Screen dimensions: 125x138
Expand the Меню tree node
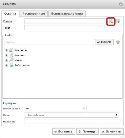(6, 60)
